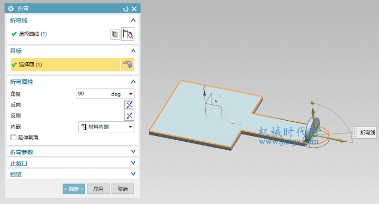Click the select face icon in 目标
The width and height of the screenshot is (379, 204).
127,65
